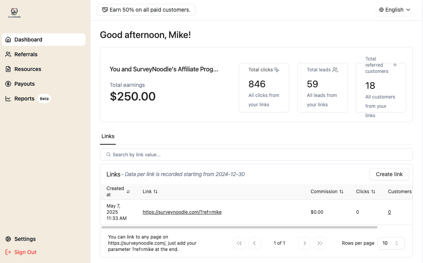Click Earn 50% on all paid customers
Screen dimensions: 423x263
point(146,10)
